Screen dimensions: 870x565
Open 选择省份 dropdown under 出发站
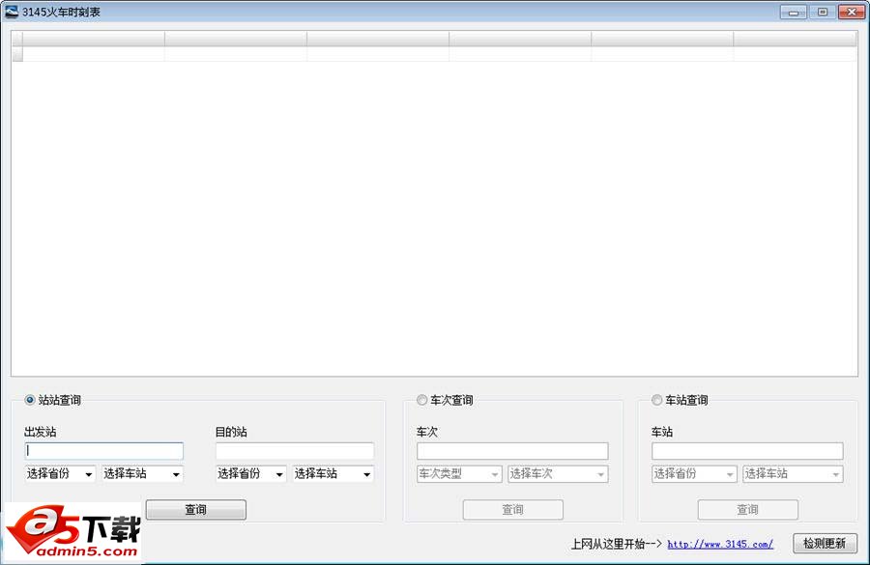pos(60,474)
